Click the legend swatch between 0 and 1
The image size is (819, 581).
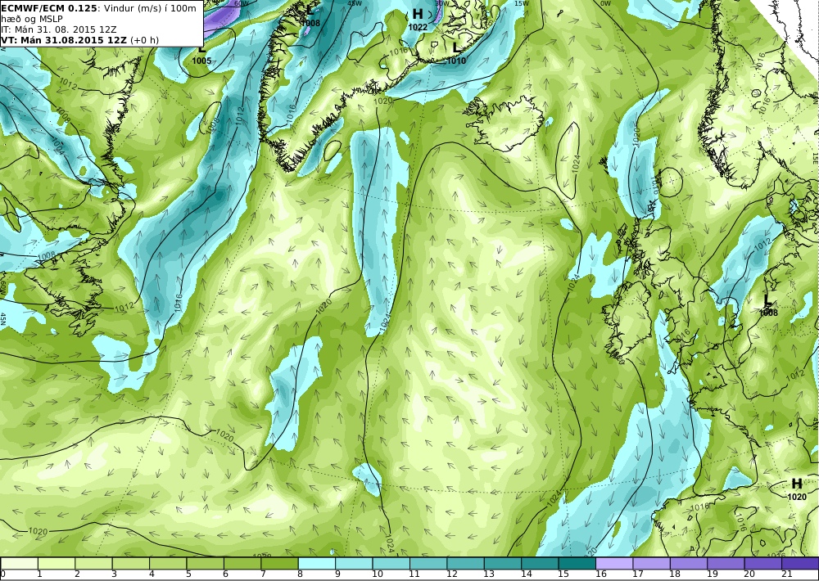click(20, 563)
